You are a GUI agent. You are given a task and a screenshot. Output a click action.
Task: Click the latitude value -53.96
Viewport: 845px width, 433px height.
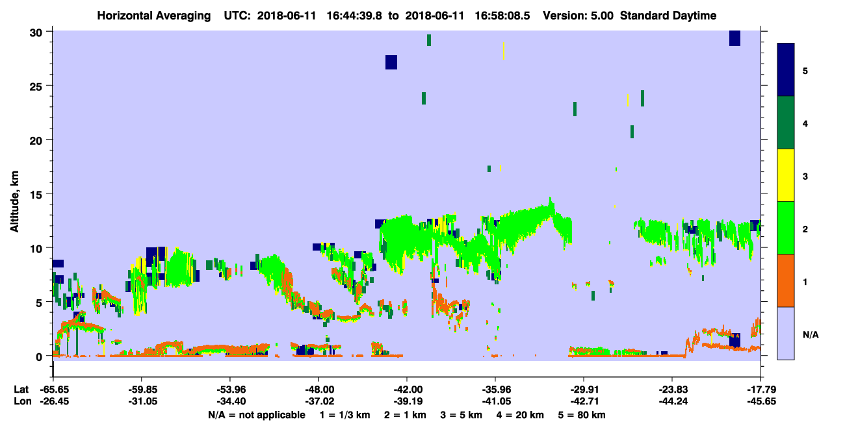(x=229, y=390)
